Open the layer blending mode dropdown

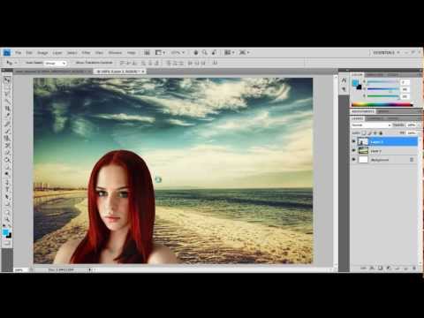(x=371, y=125)
